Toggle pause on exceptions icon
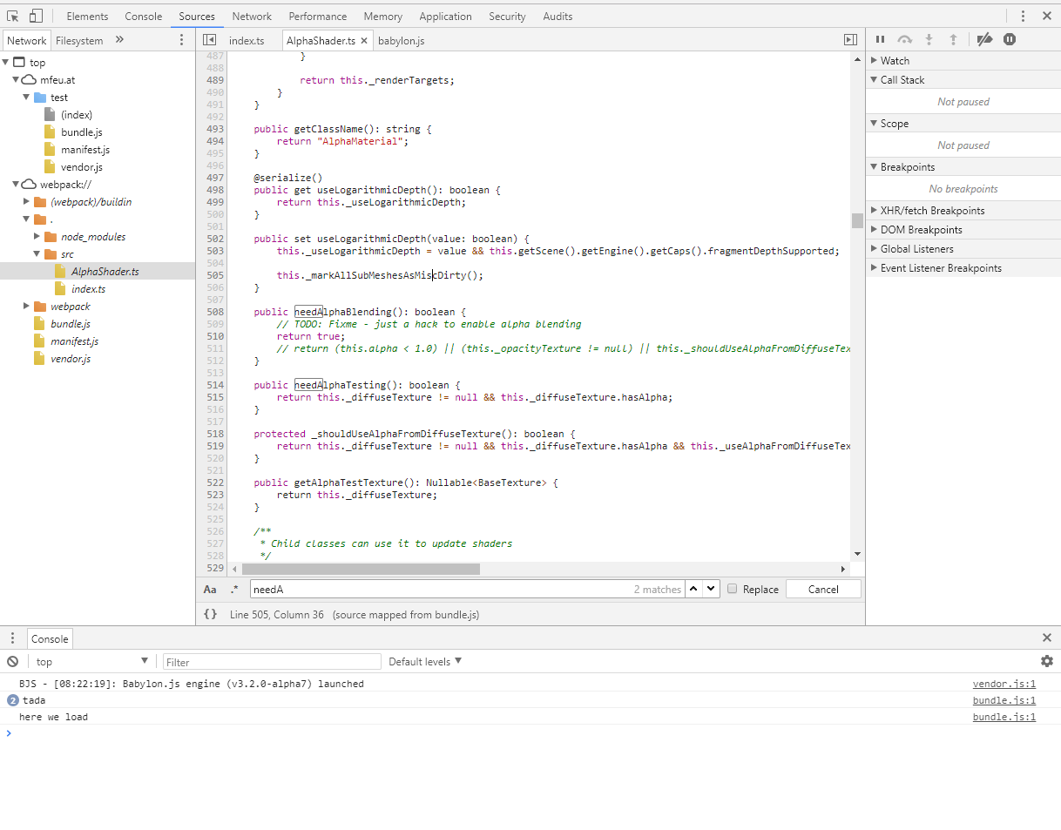 point(1009,39)
